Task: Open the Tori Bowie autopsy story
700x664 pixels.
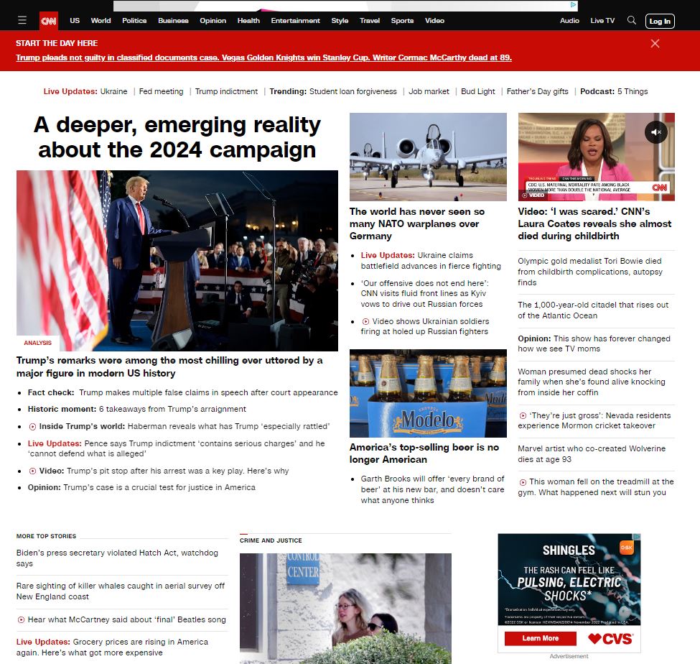Action: [590, 272]
